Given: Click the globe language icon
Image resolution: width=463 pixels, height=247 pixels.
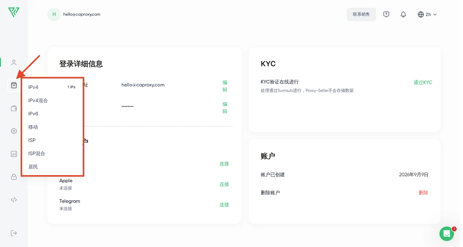Looking at the screenshot, I should [x=421, y=14].
